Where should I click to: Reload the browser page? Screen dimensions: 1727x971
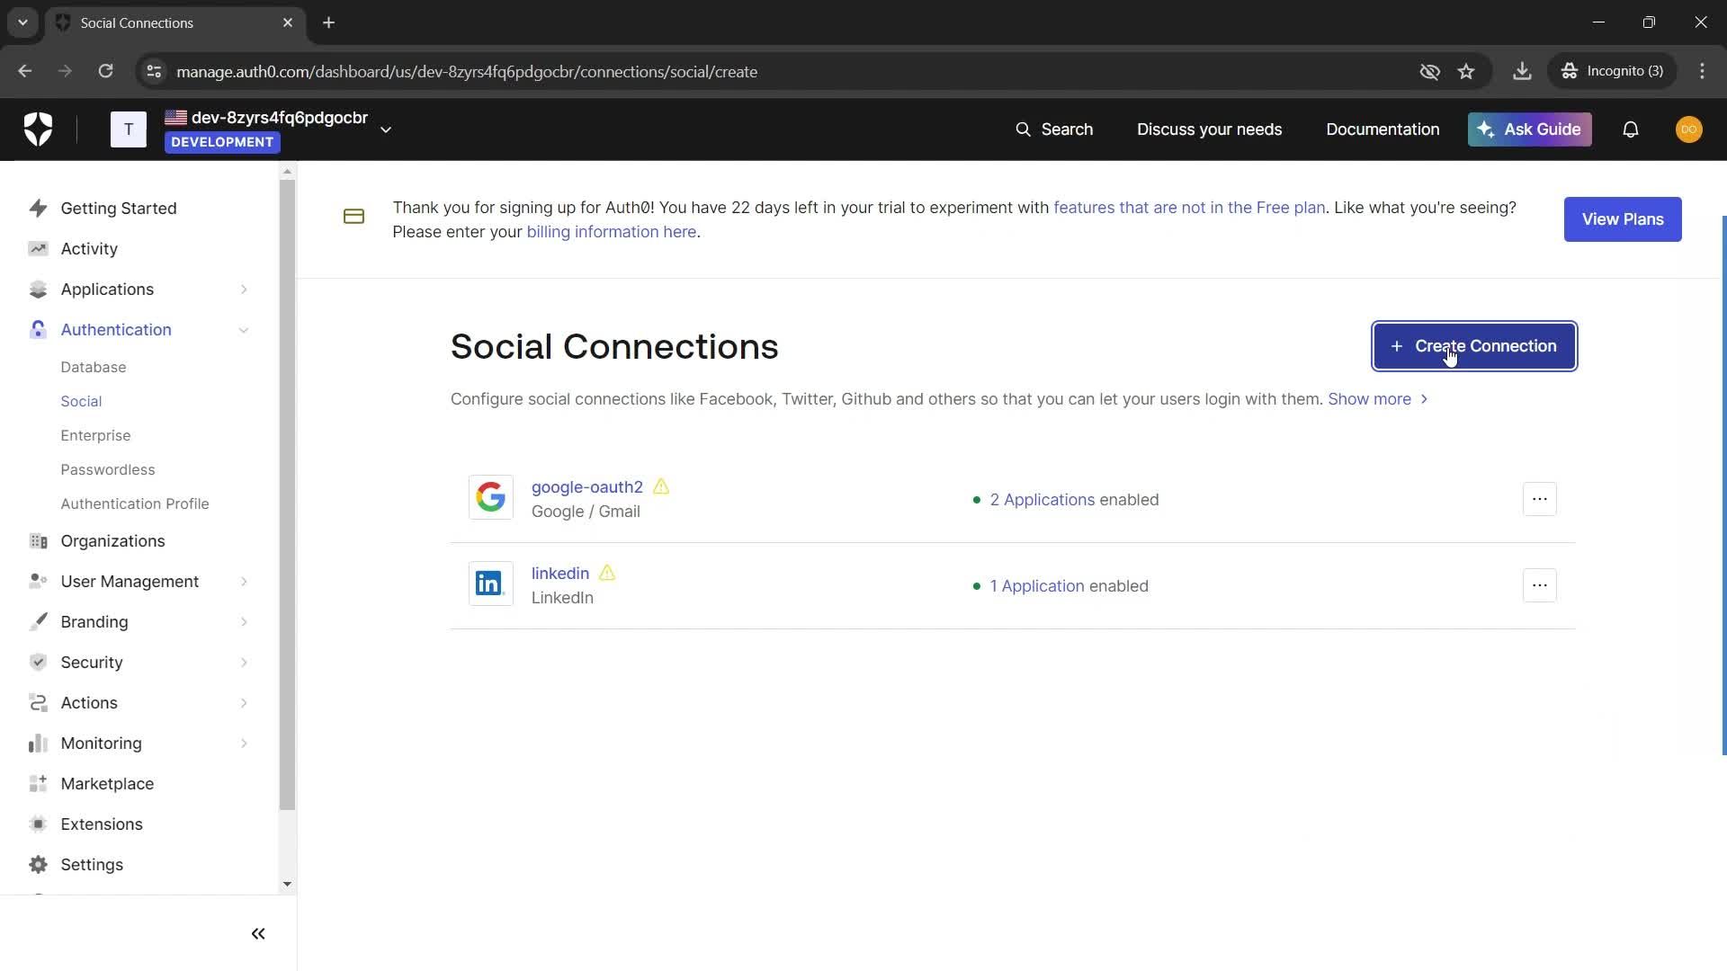click(x=105, y=71)
